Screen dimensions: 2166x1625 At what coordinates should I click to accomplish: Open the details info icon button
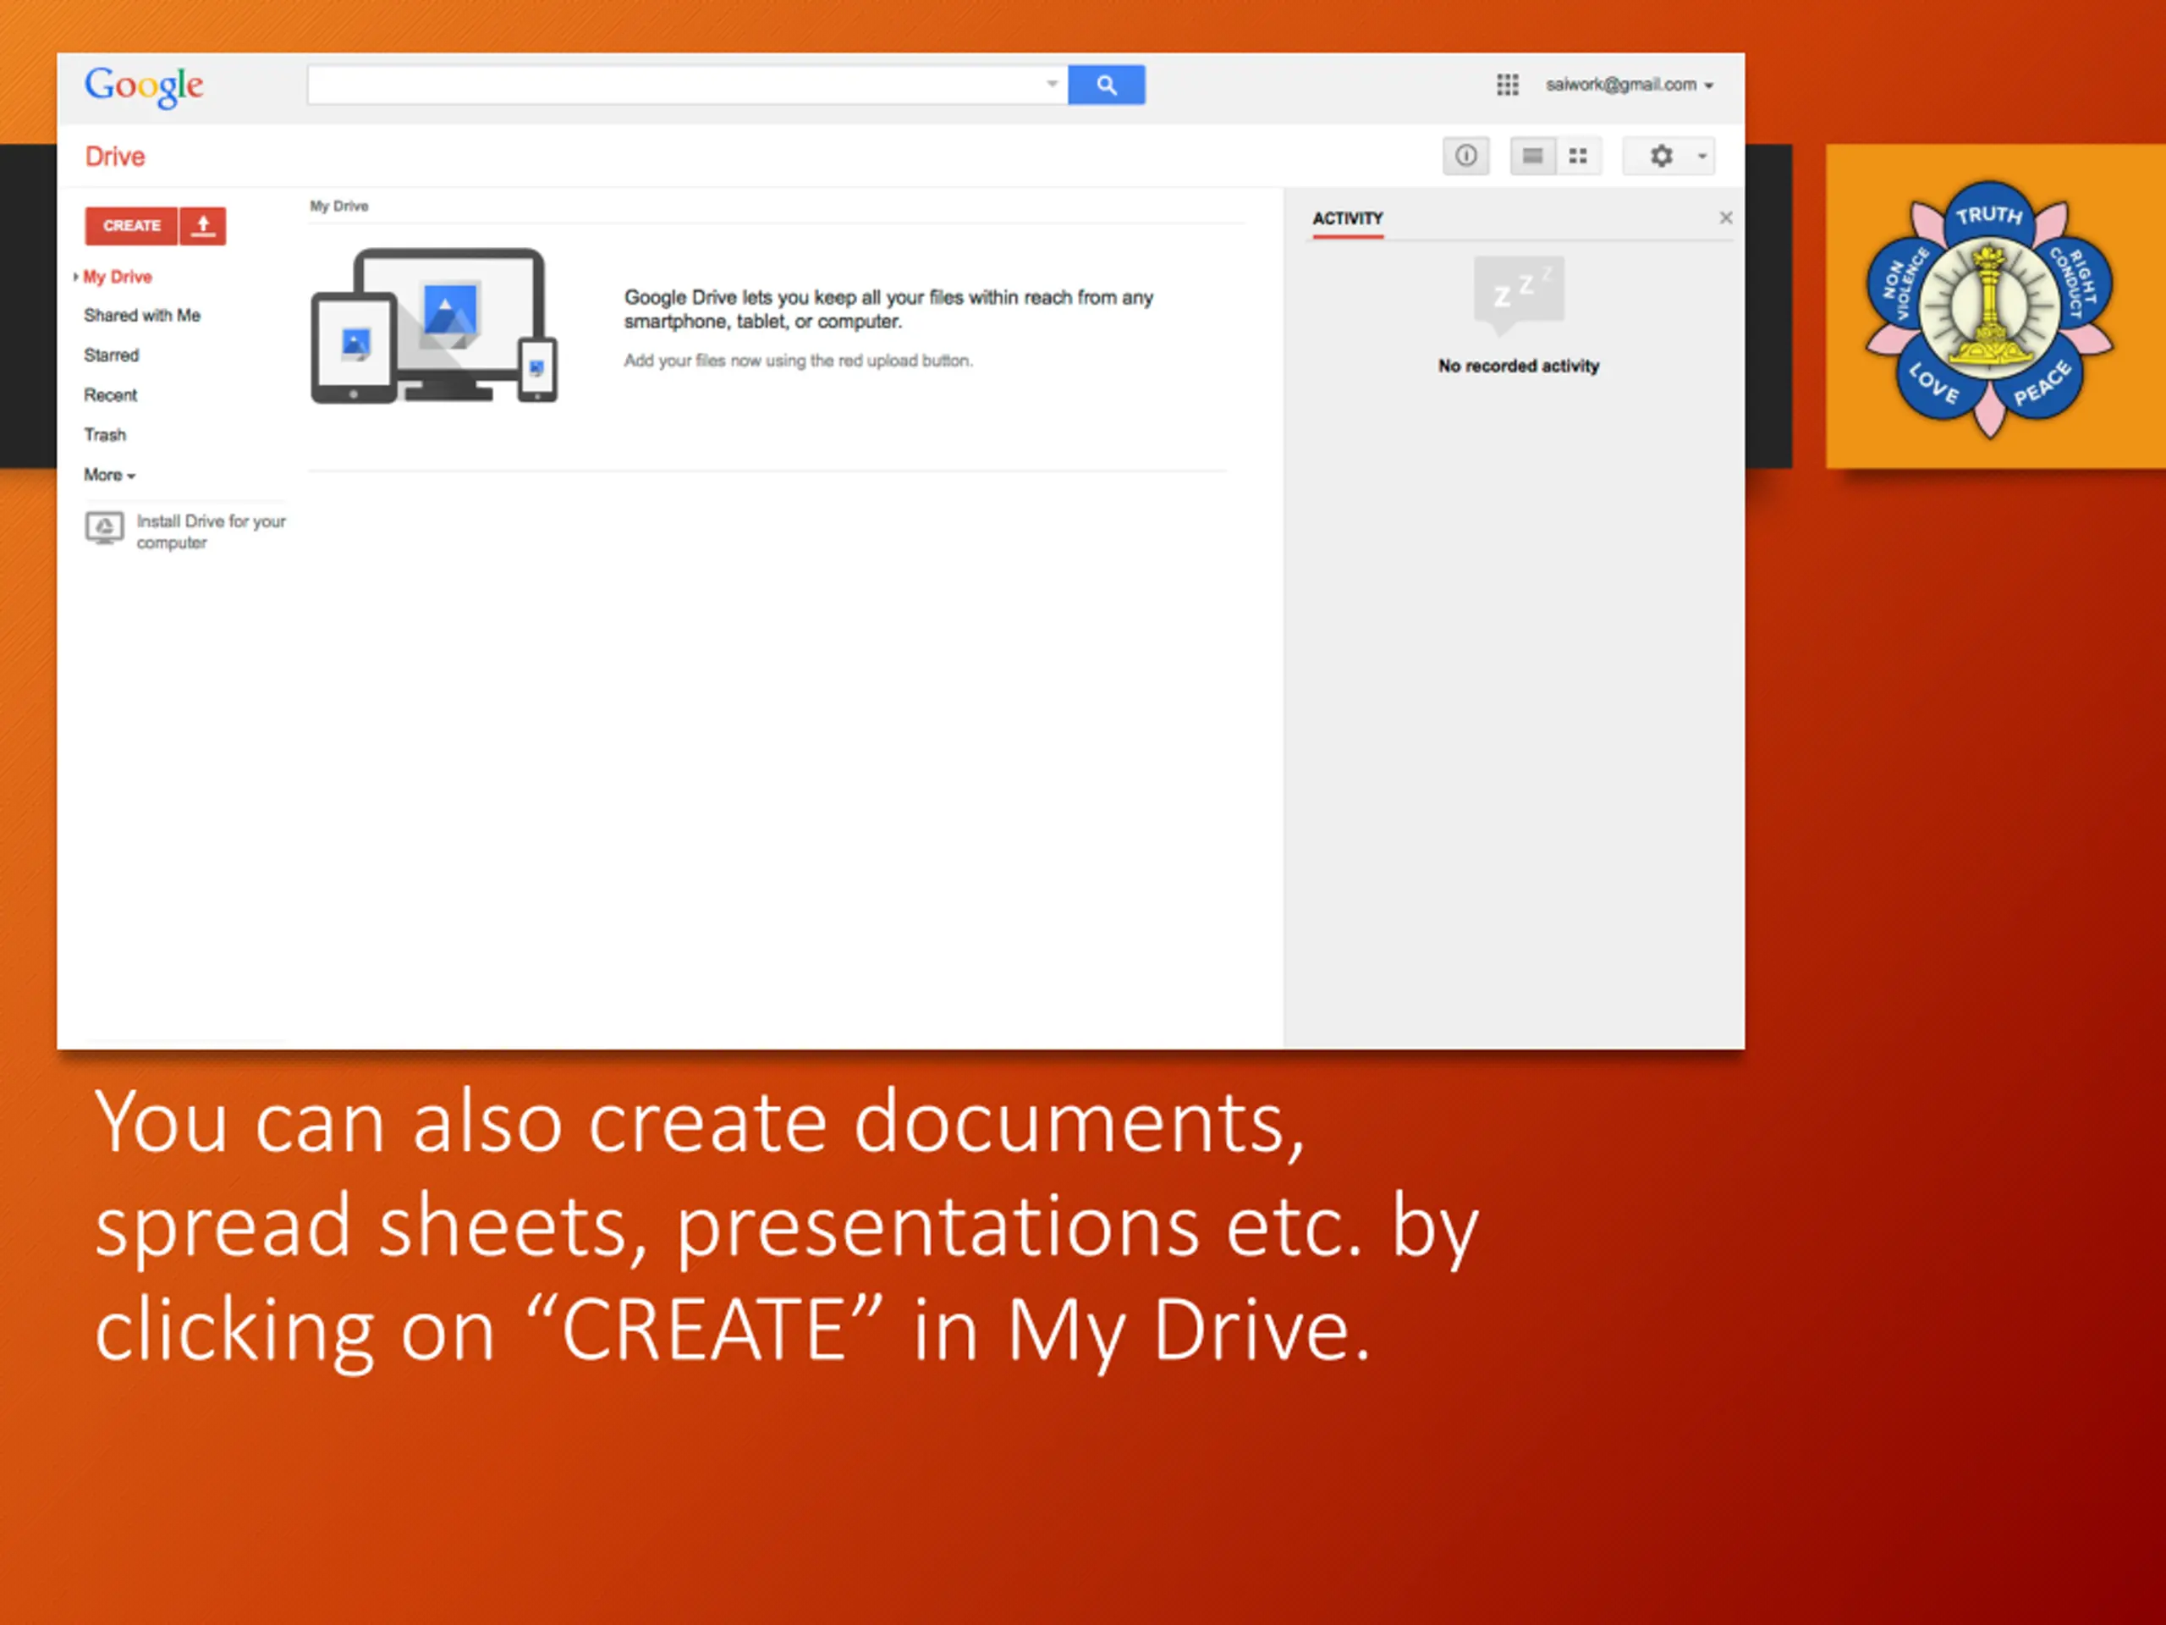tap(1465, 156)
